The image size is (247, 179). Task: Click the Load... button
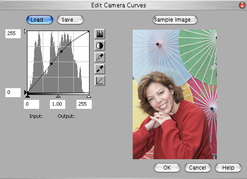pyautogui.click(x=40, y=20)
